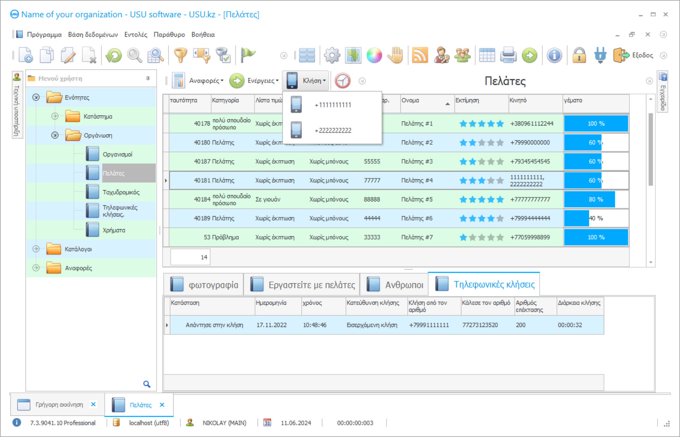The height and width of the screenshot is (437, 680).
Task: Close the Γρήγορη εκκίνηση bottom tab
Action: 93,404
